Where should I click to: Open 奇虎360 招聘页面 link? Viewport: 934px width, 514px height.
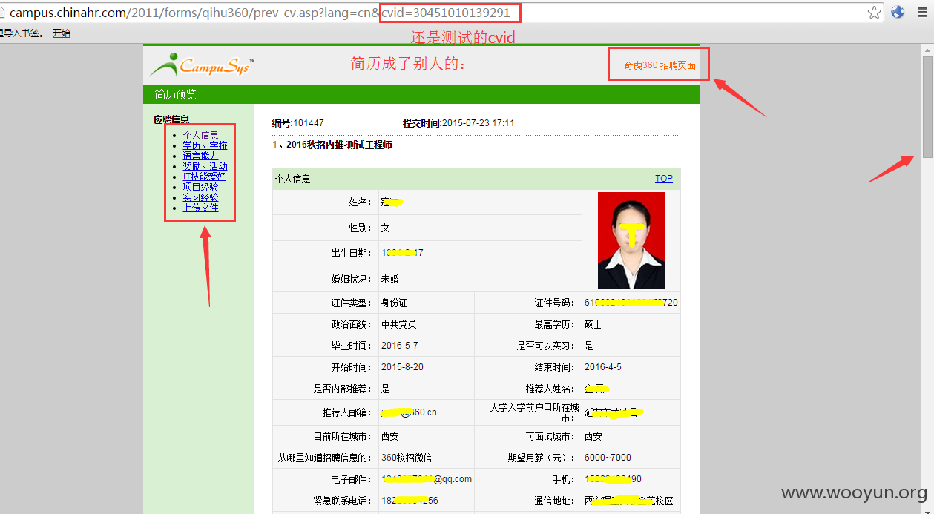660,65
